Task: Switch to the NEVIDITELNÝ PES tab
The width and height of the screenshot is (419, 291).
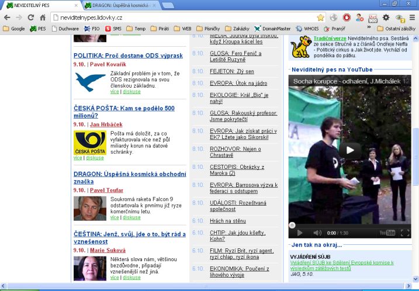Action: pyautogui.click(x=40, y=5)
